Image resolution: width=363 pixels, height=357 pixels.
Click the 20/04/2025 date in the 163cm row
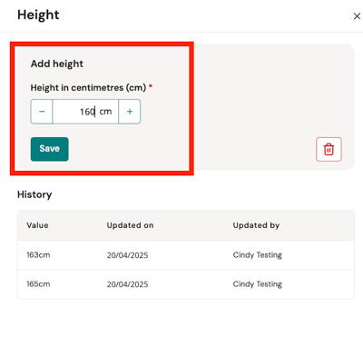coord(127,255)
